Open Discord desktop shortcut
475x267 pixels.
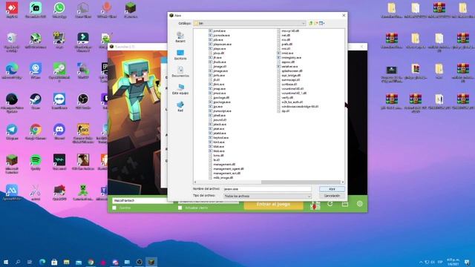(x=59, y=132)
